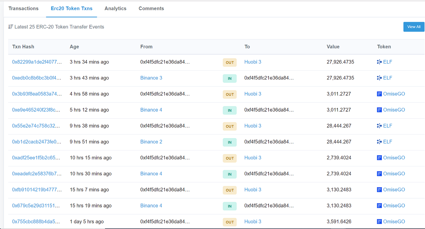Click Binance 4 in the 15 hrs 19 mins row
This screenshot has width=425, height=229.
tap(151, 206)
